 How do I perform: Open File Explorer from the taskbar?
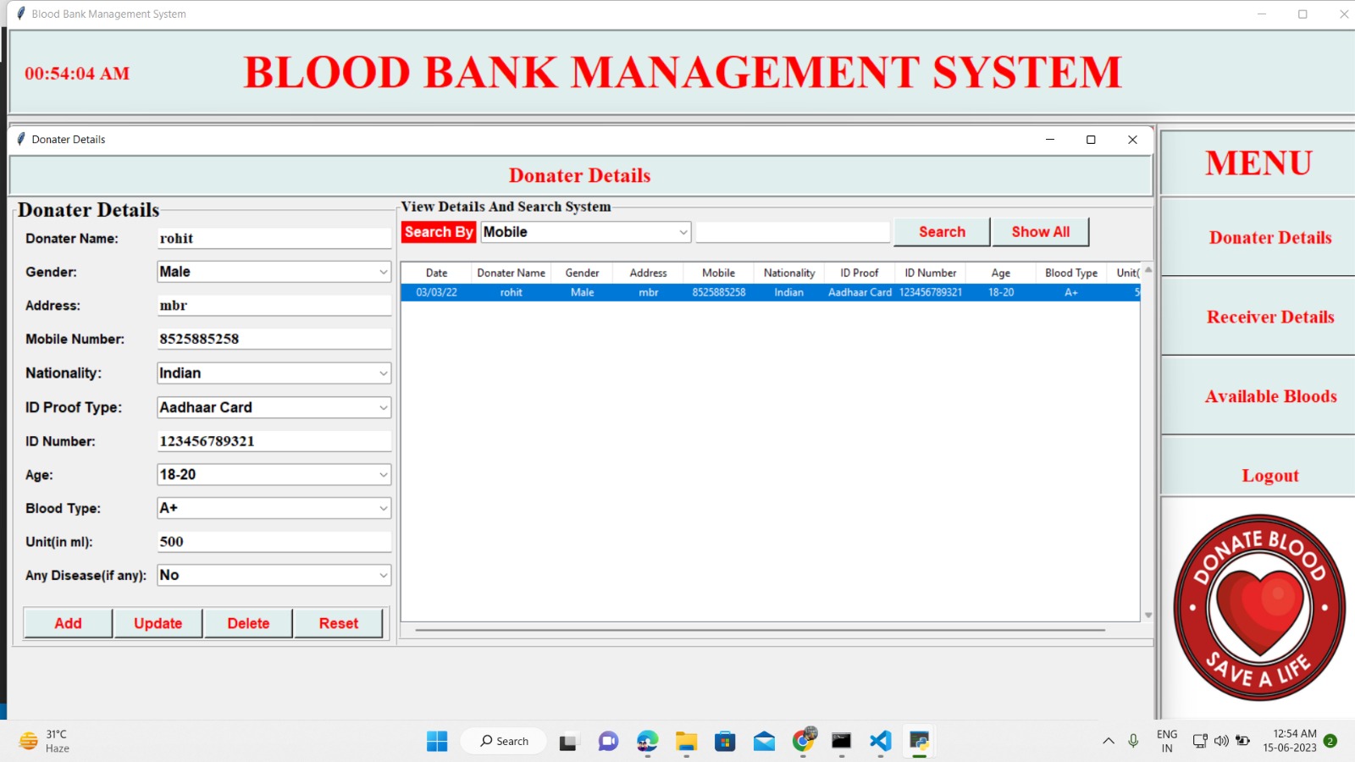(x=686, y=742)
